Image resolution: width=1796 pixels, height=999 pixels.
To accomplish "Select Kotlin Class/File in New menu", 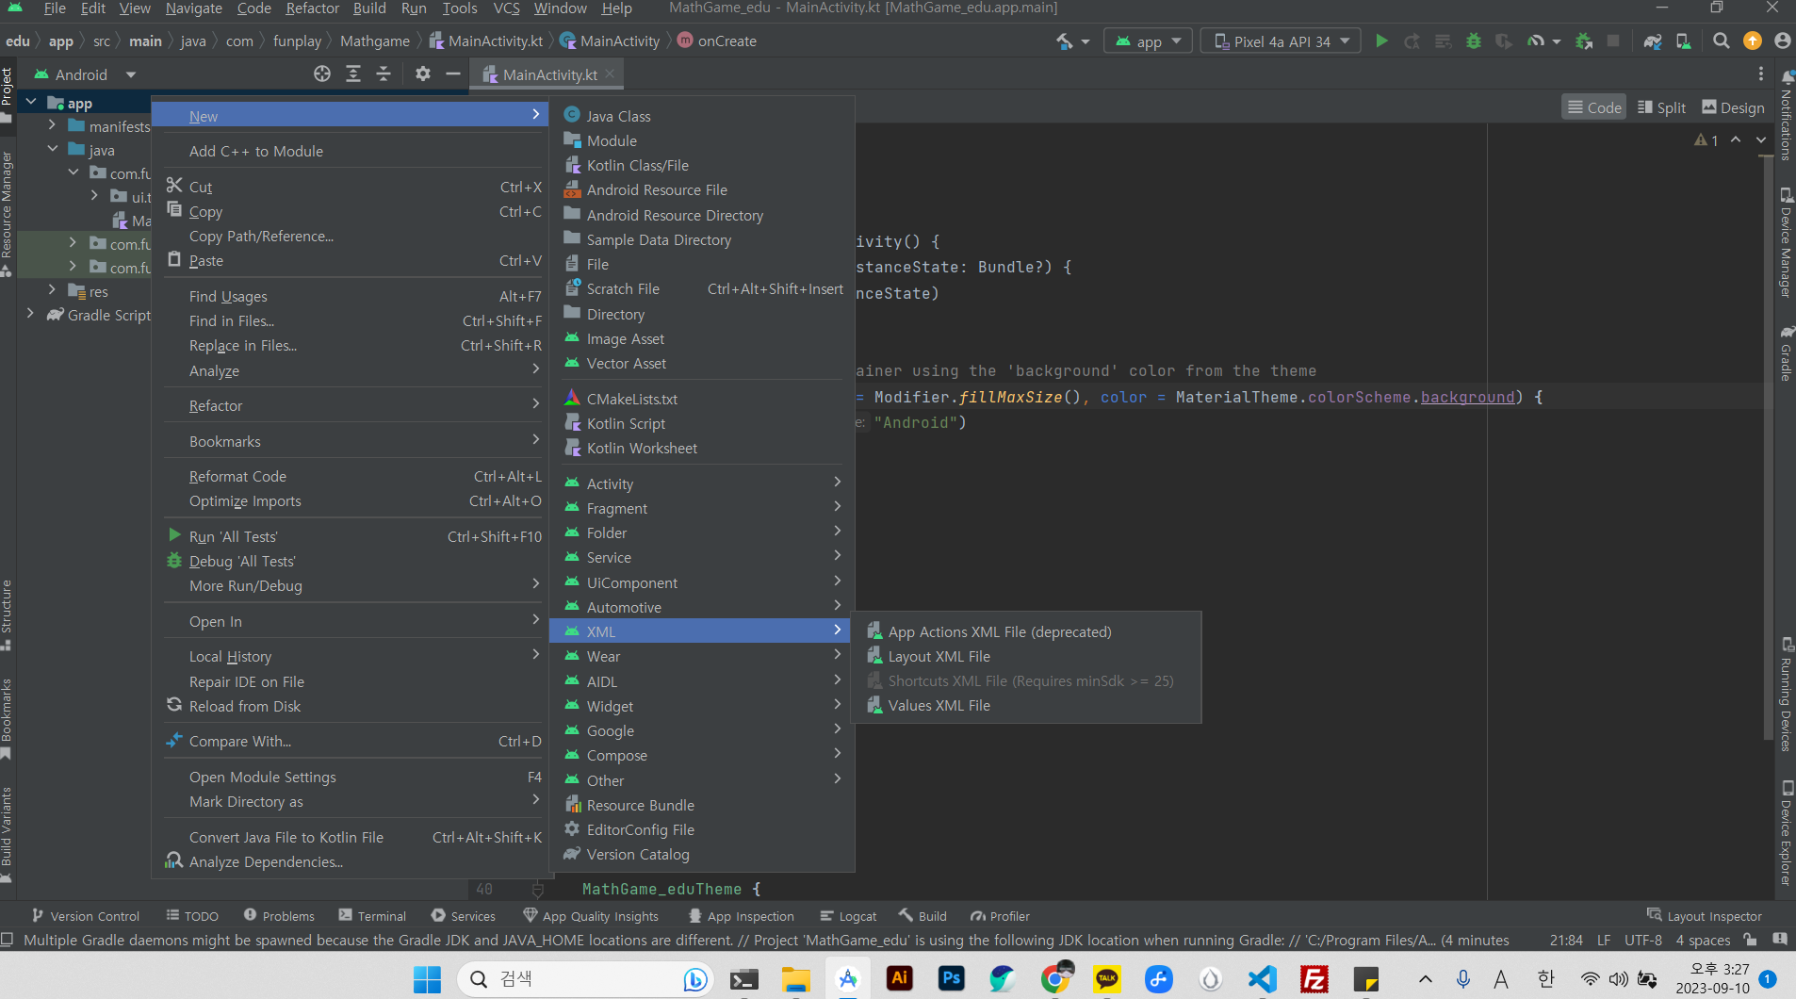I will 701,165.
